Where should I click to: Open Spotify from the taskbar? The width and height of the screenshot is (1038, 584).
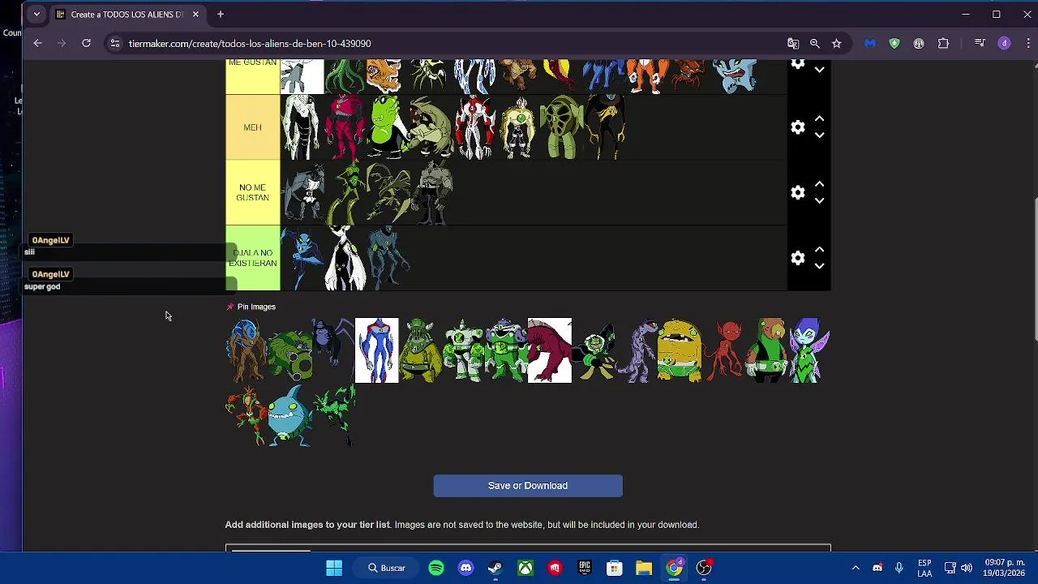coord(436,568)
